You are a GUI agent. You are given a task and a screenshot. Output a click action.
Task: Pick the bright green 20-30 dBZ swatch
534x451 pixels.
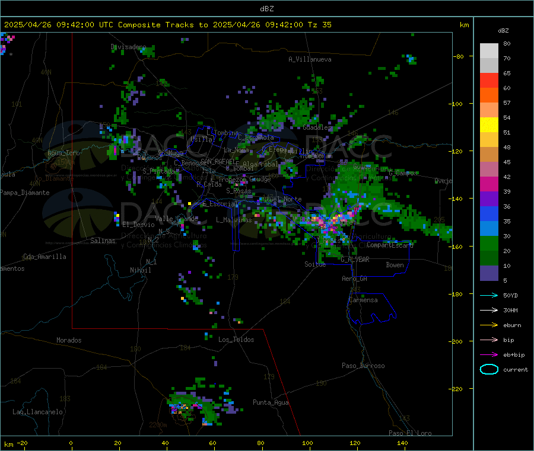(489, 243)
